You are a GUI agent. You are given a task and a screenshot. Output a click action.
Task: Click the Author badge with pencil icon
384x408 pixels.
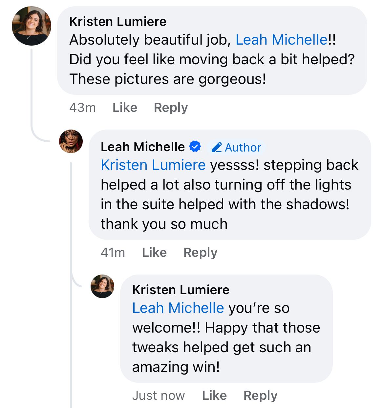236,148
